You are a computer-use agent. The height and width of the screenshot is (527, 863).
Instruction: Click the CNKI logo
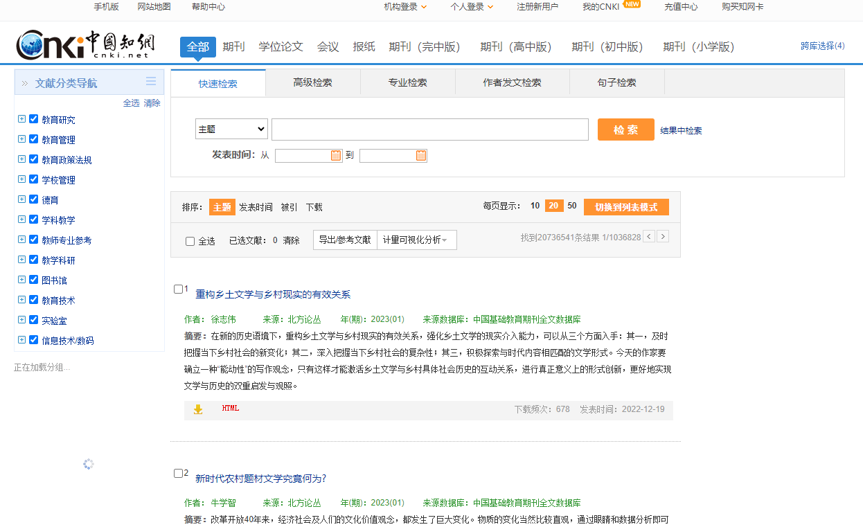pos(85,46)
